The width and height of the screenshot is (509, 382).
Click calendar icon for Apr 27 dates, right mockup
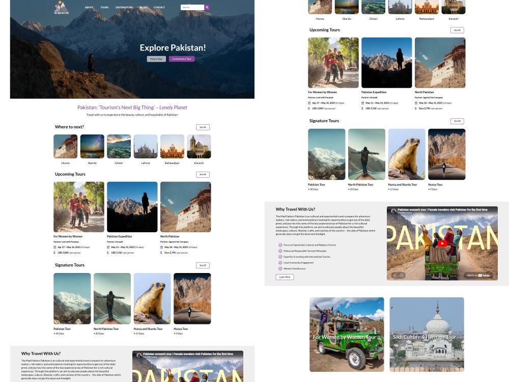pos(309,103)
